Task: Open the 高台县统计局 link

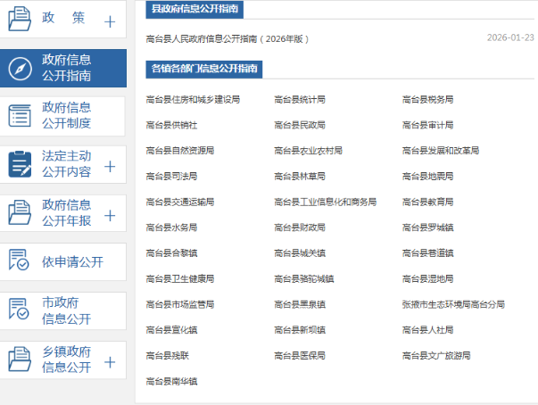Action: 300,99
